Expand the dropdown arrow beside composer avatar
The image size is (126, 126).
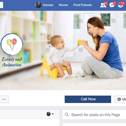tap(53, 114)
